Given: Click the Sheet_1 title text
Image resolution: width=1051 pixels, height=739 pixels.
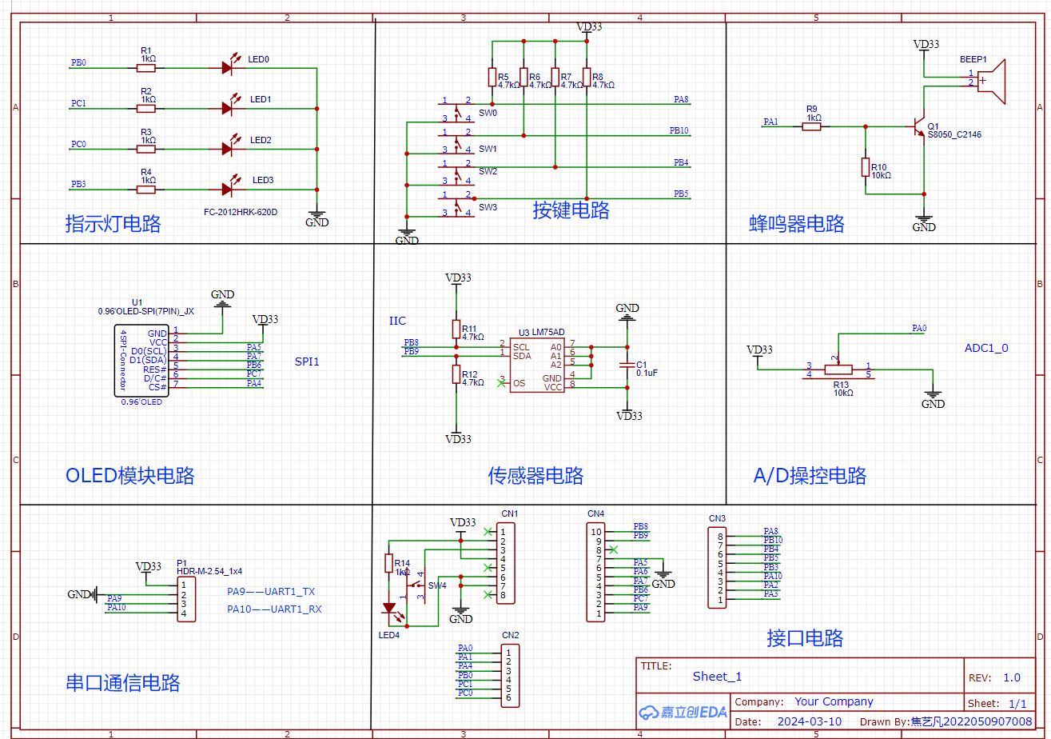Looking at the screenshot, I should coord(717,677).
